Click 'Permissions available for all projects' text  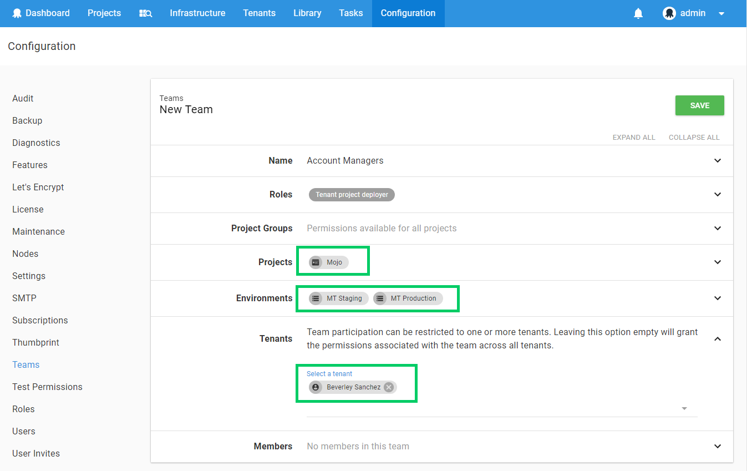point(382,229)
